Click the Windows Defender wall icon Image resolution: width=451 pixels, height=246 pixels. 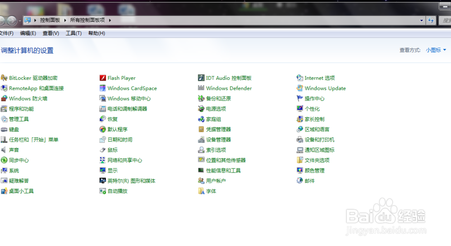(x=201, y=88)
